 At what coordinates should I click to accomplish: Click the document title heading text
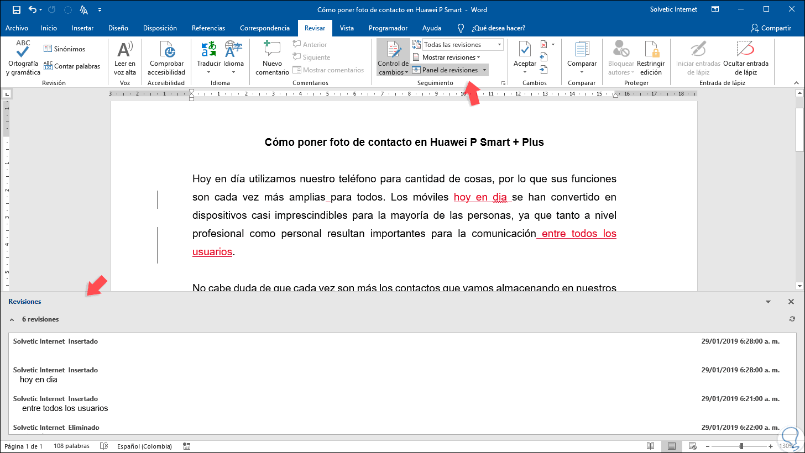coord(404,143)
